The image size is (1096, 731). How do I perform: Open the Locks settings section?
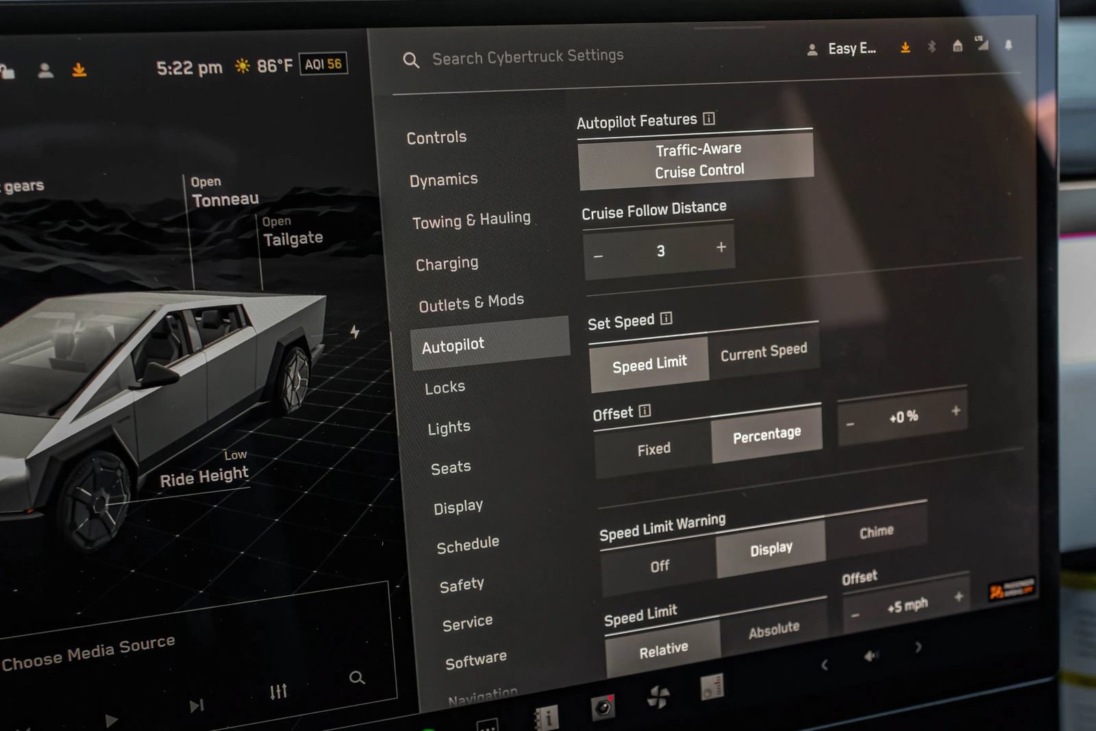point(445,388)
